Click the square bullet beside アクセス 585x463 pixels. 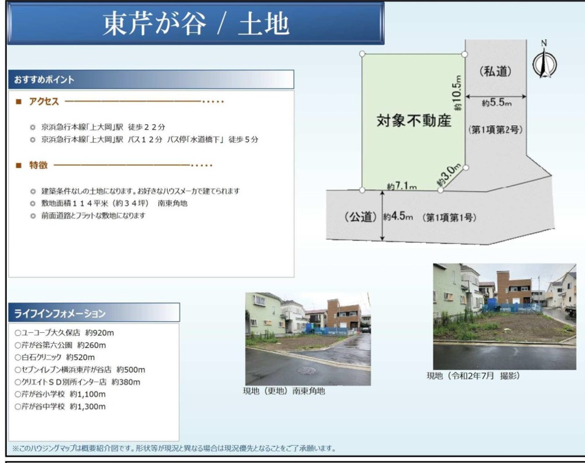point(18,102)
